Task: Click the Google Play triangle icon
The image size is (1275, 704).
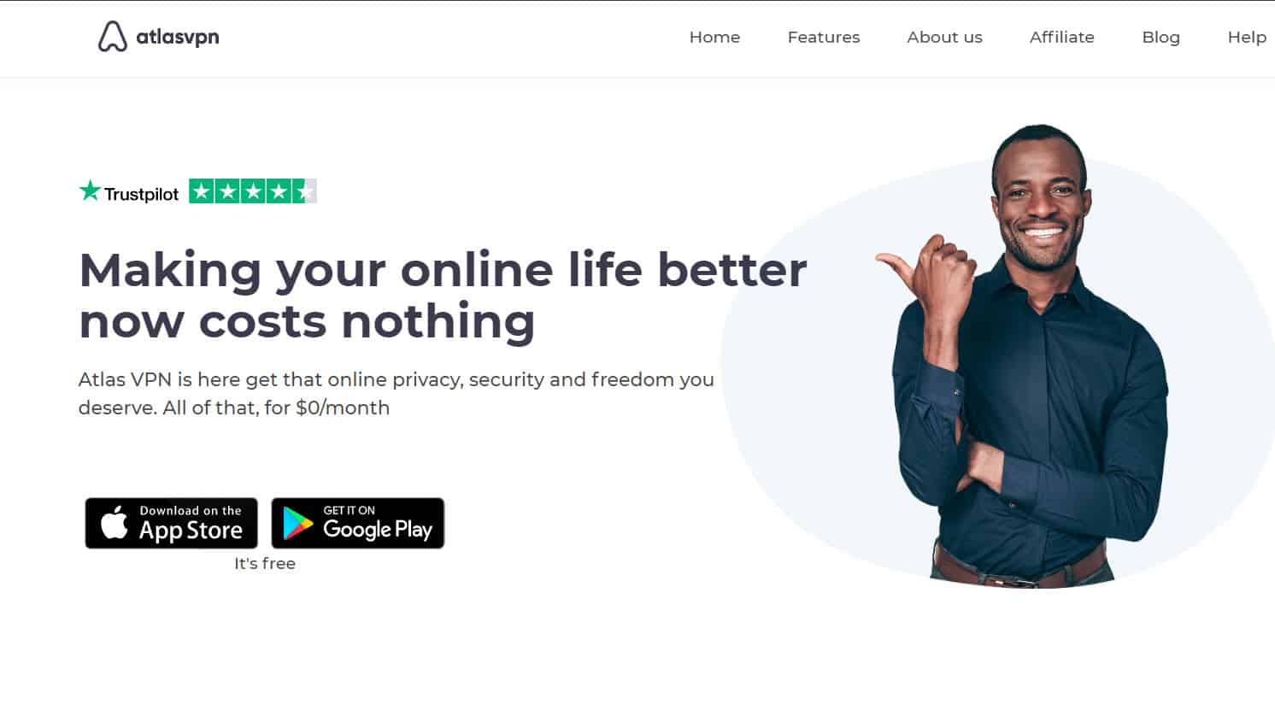Action: [x=297, y=523]
